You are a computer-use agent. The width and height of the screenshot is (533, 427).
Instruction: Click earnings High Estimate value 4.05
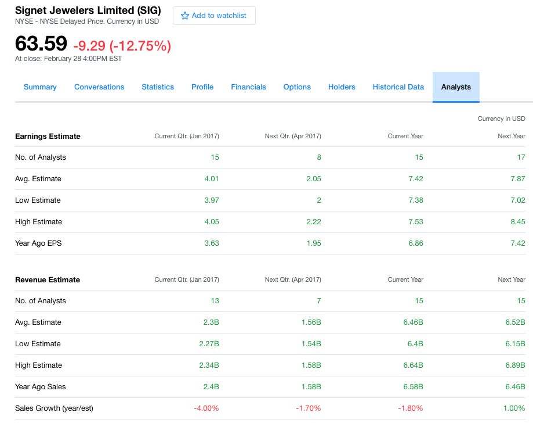point(212,222)
